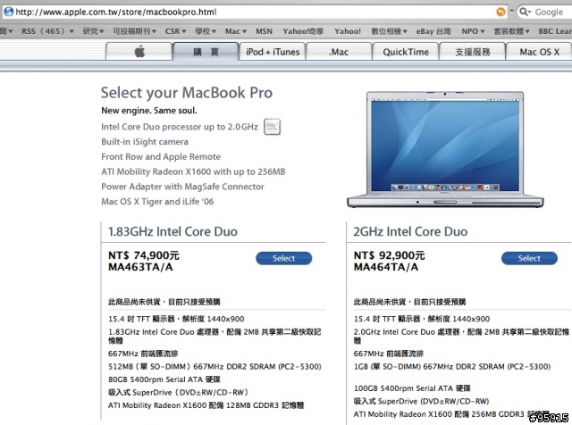Click the 512MB SO-DIMM memory spec line
This screenshot has height=425, width=572.
[214, 366]
